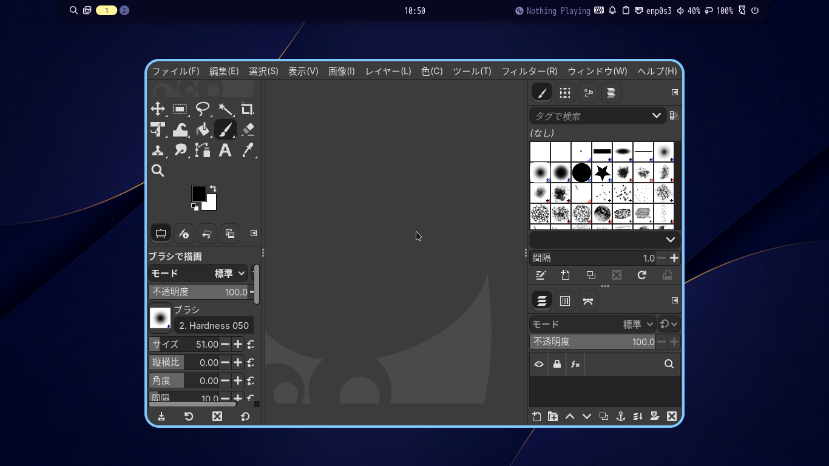The width and height of the screenshot is (829, 466).
Task: Increase the brush 間隔 spacing with plus
Action: [674, 258]
